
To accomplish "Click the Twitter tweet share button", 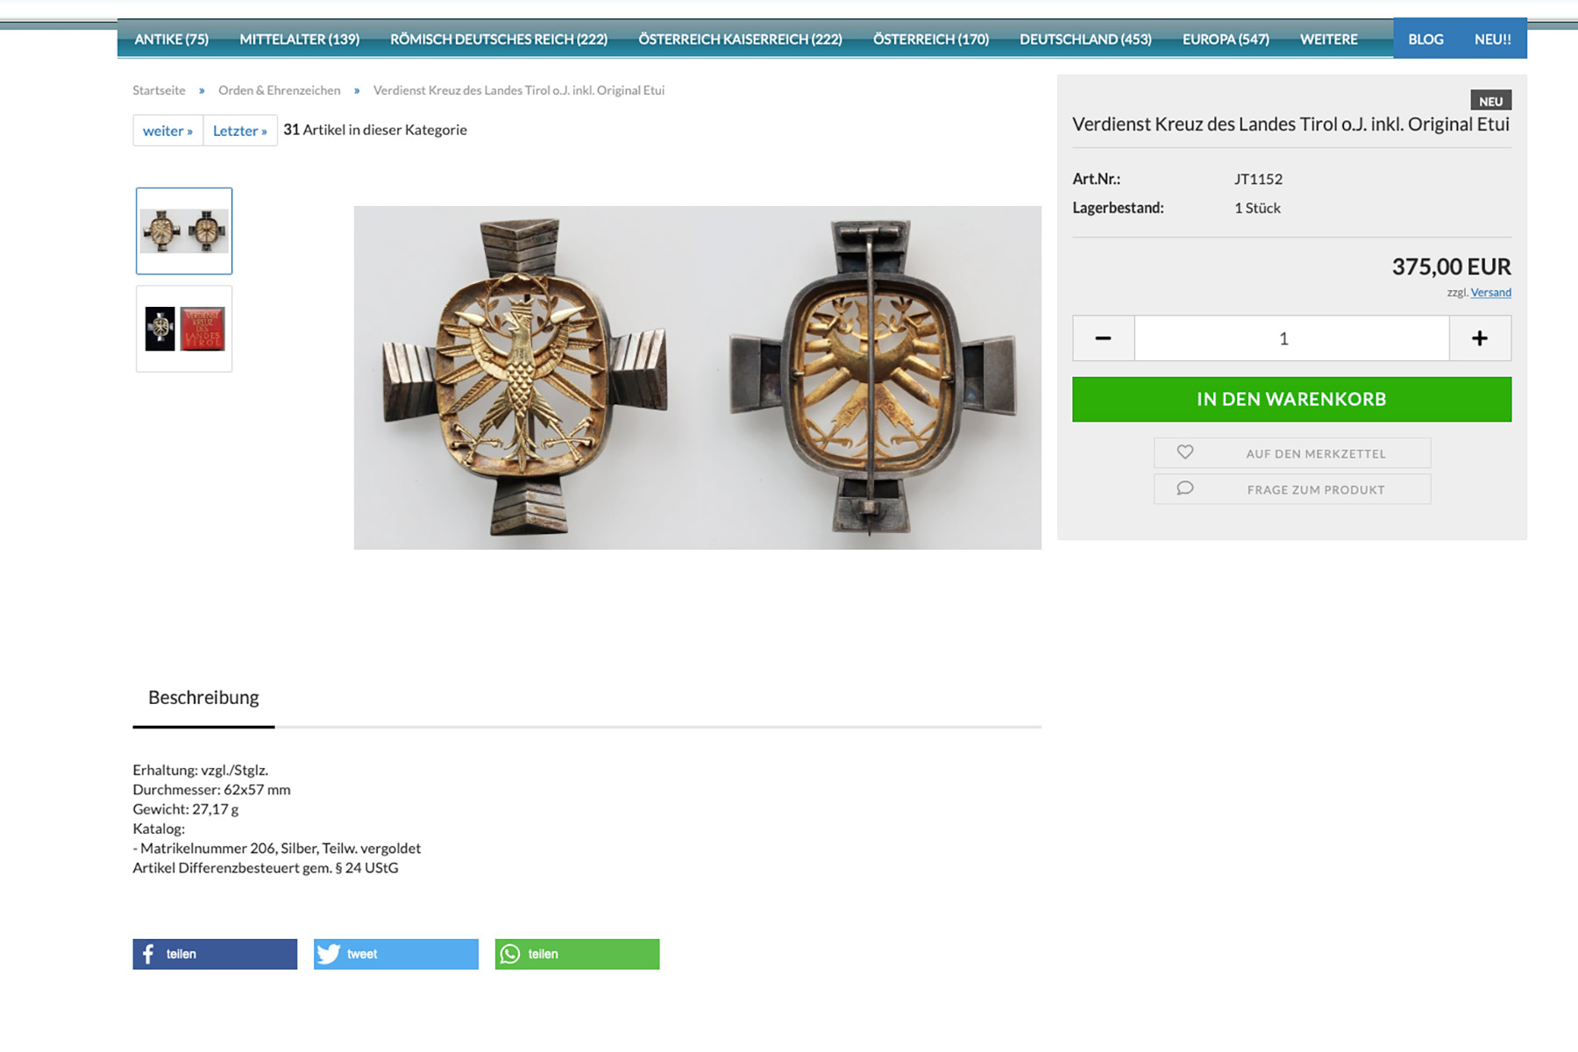I will coord(395,954).
